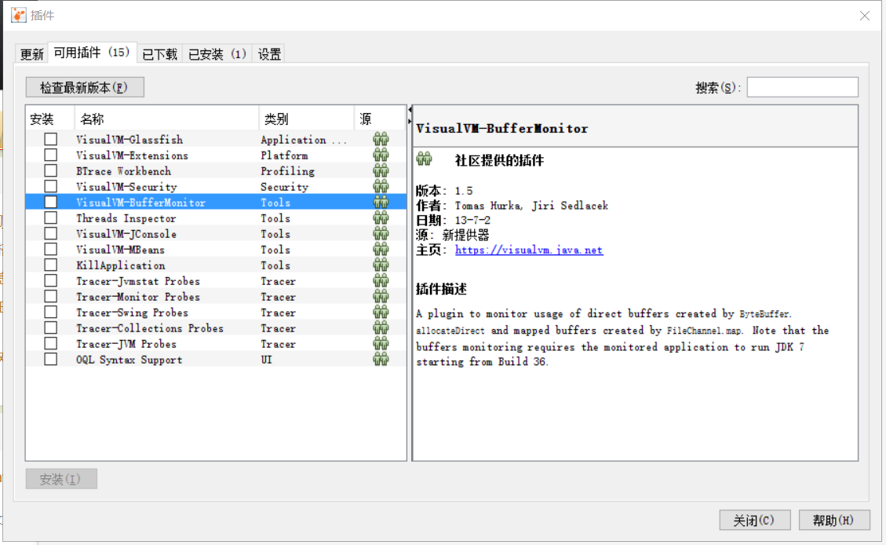This screenshot has width=886, height=545.
Task: Click the community source icon for Threads Inspector
Action: (381, 218)
